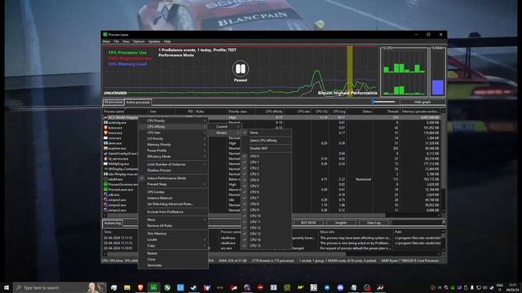This screenshot has width=522, height=293.
Task: Expand the Limit Number of Instances submenu
Action: pos(173,164)
